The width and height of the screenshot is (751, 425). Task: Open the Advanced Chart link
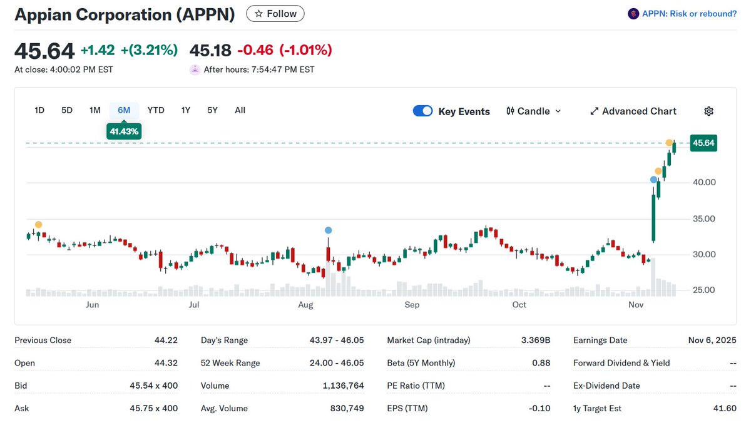(x=633, y=111)
